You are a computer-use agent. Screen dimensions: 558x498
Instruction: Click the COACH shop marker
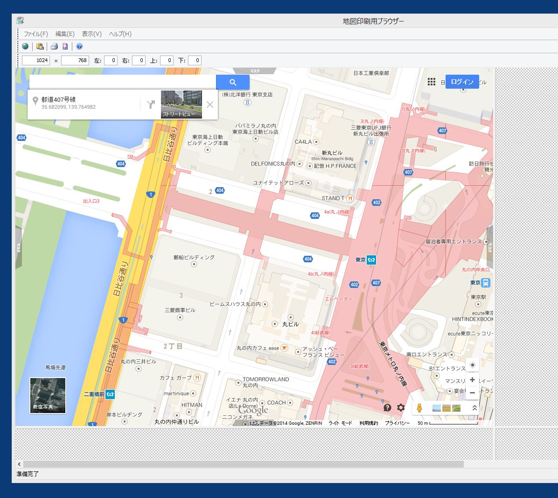(290, 403)
